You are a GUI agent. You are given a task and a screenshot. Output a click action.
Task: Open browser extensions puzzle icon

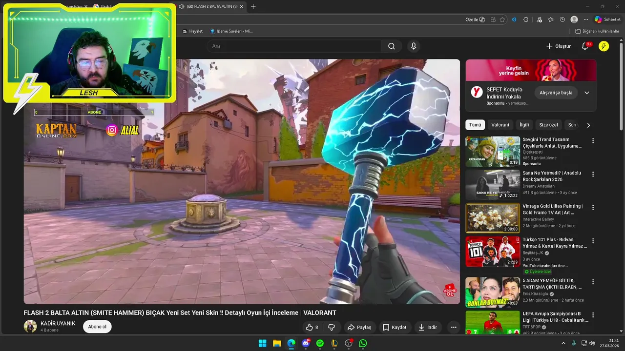(526, 19)
